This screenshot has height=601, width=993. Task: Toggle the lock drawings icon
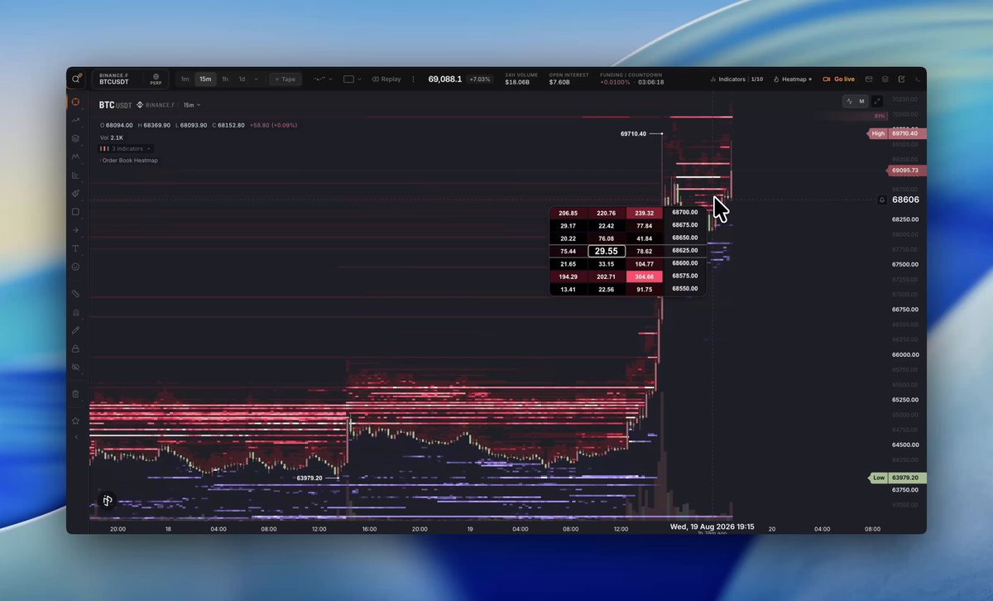point(75,349)
